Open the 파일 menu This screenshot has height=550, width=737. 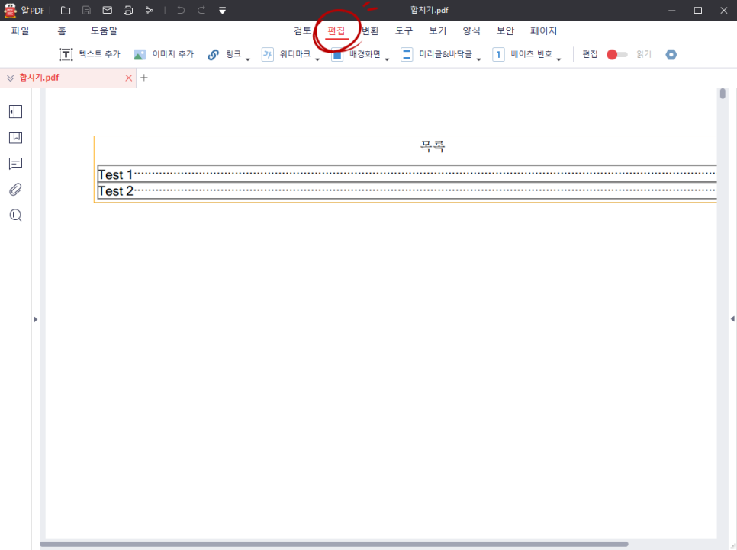pyautogui.click(x=20, y=31)
